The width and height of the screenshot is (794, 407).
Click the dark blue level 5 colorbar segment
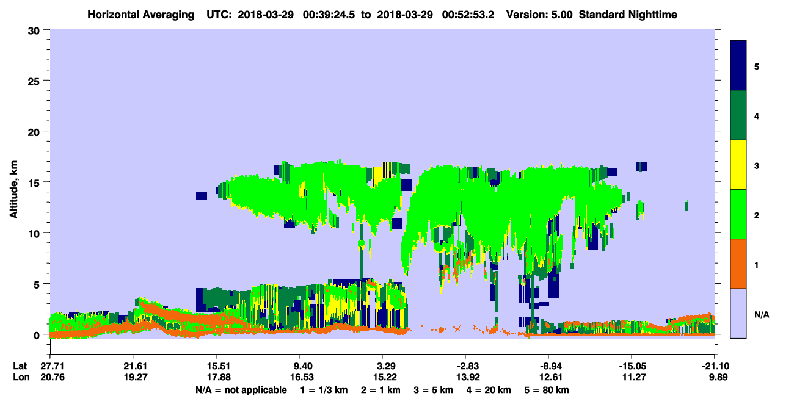[738, 66]
